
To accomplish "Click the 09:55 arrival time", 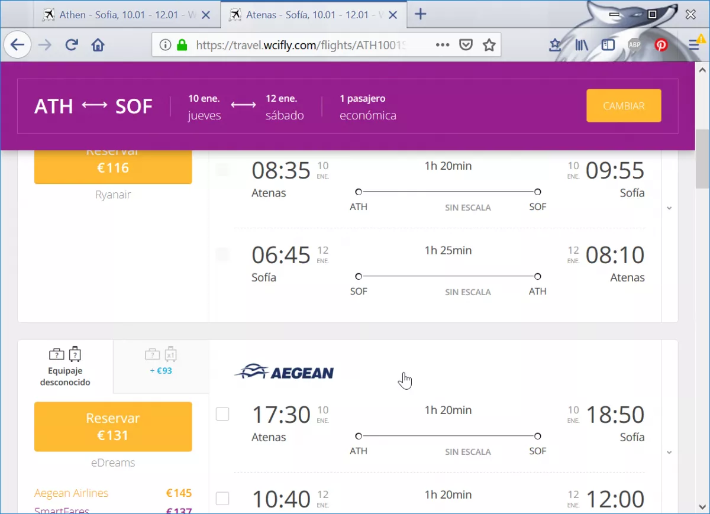I will coord(615,170).
